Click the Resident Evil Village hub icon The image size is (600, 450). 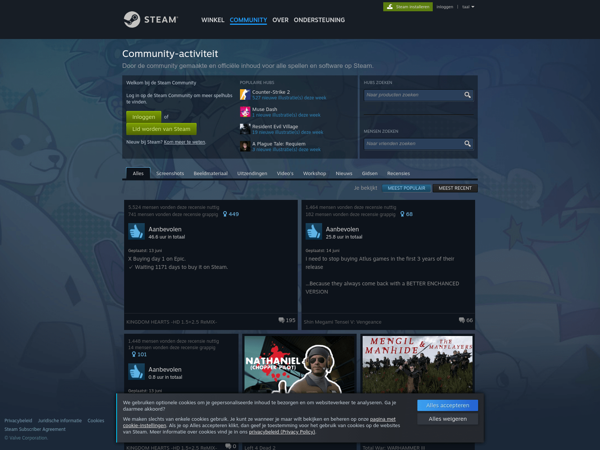tap(245, 129)
